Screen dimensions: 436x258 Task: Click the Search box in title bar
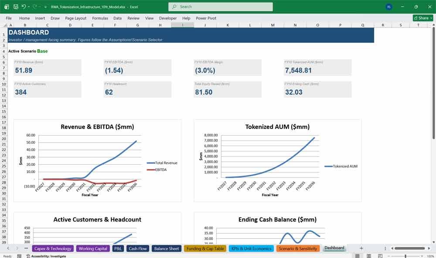[x=221, y=7]
